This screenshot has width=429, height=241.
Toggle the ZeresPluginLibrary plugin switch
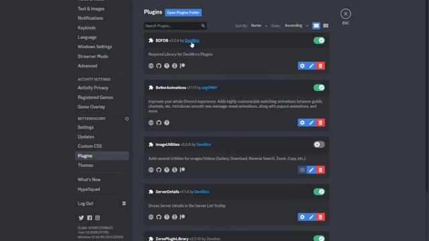click(x=319, y=238)
